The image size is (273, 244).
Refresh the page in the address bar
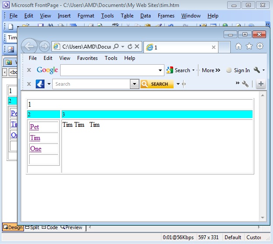click(x=130, y=46)
